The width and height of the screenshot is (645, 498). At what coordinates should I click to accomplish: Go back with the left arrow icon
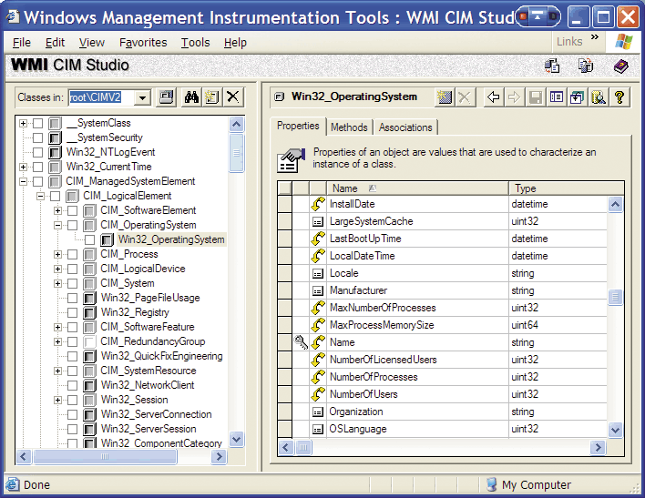pos(493,97)
